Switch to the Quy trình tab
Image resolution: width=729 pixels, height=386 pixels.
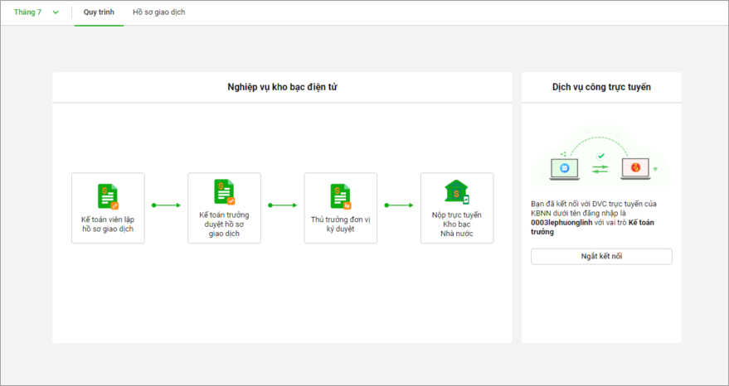99,12
